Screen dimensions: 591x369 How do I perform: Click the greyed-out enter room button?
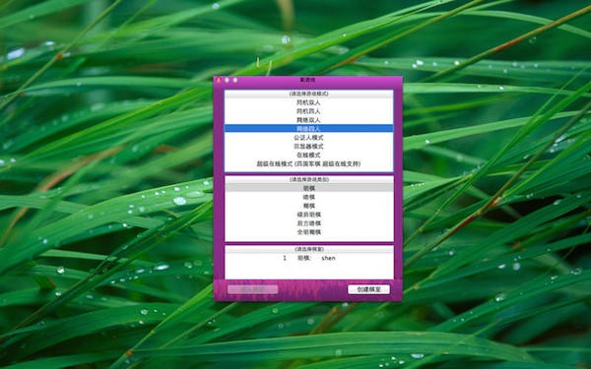(253, 289)
